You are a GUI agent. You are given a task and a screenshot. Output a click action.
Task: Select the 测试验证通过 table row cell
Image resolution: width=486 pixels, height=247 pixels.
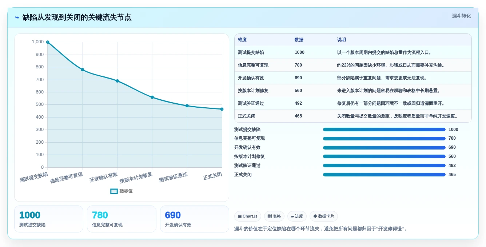251,103
